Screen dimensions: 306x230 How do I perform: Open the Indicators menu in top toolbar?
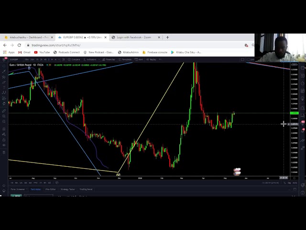90,59
